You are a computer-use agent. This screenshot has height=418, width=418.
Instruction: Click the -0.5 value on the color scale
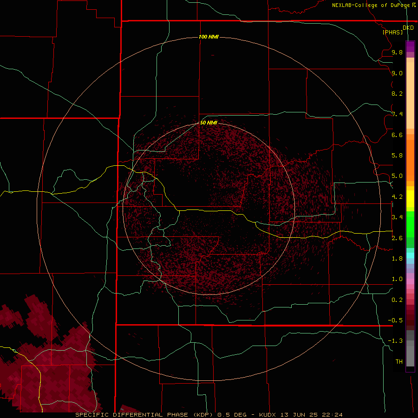pos(395,320)
